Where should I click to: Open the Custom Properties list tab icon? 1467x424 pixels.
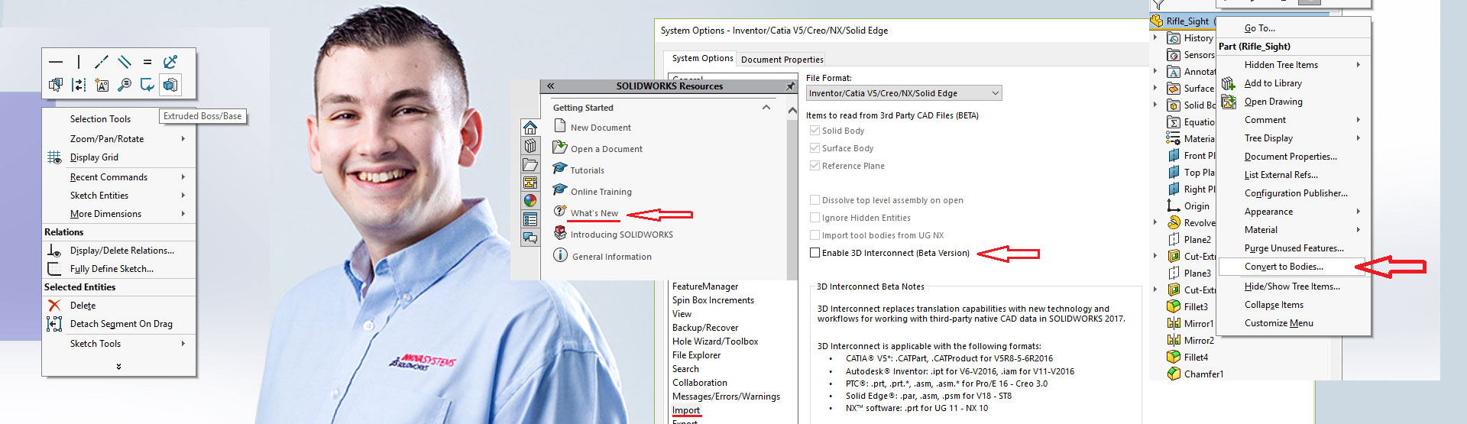click(x=530, y=219)
